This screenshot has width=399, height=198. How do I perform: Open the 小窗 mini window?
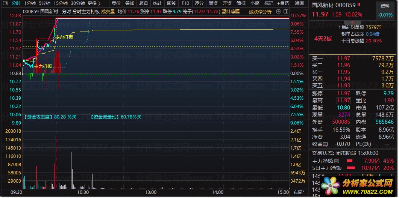click(x=255, y=3)
